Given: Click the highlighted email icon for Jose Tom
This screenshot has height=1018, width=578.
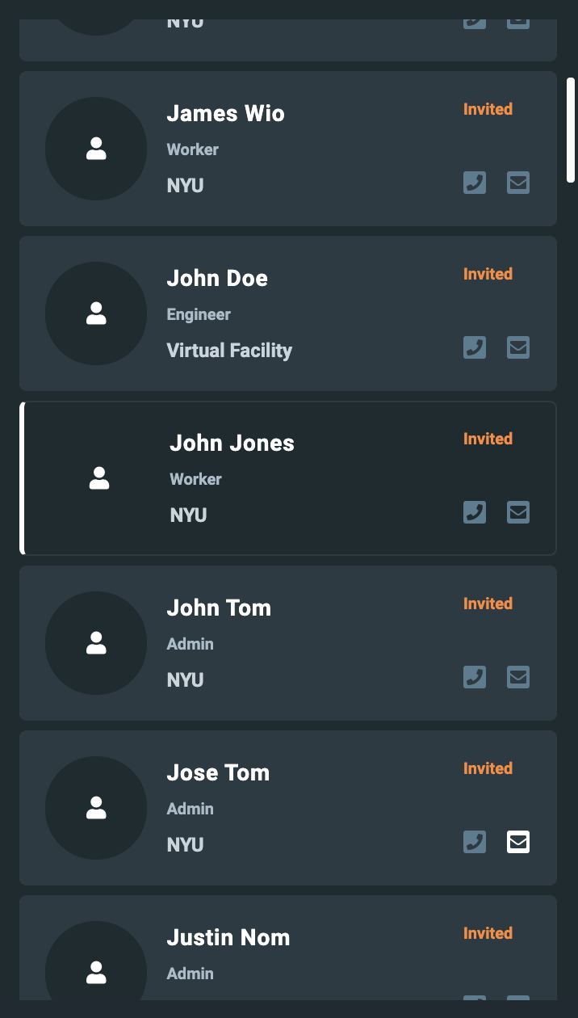Looking at the screenshot, I should click(x=518, y=842).
